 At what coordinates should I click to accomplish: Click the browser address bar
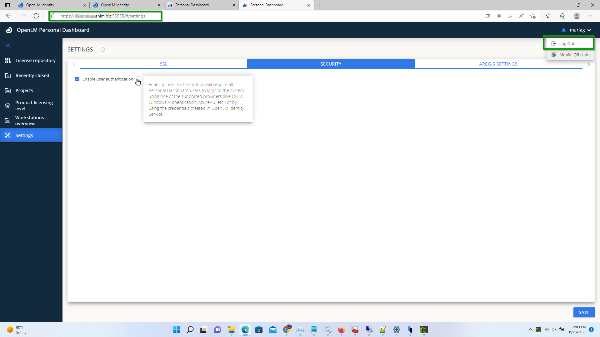[106, 16]
